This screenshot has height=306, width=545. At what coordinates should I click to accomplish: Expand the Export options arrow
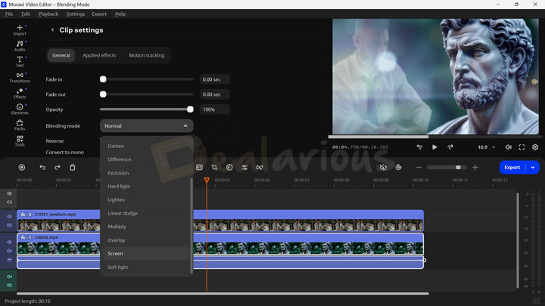coord(533,167)
